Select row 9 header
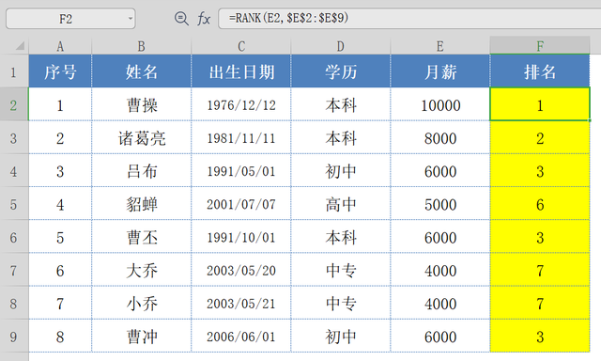Viewport: 601px width, 361px height. pyautogui.click(x=14, y=336)
